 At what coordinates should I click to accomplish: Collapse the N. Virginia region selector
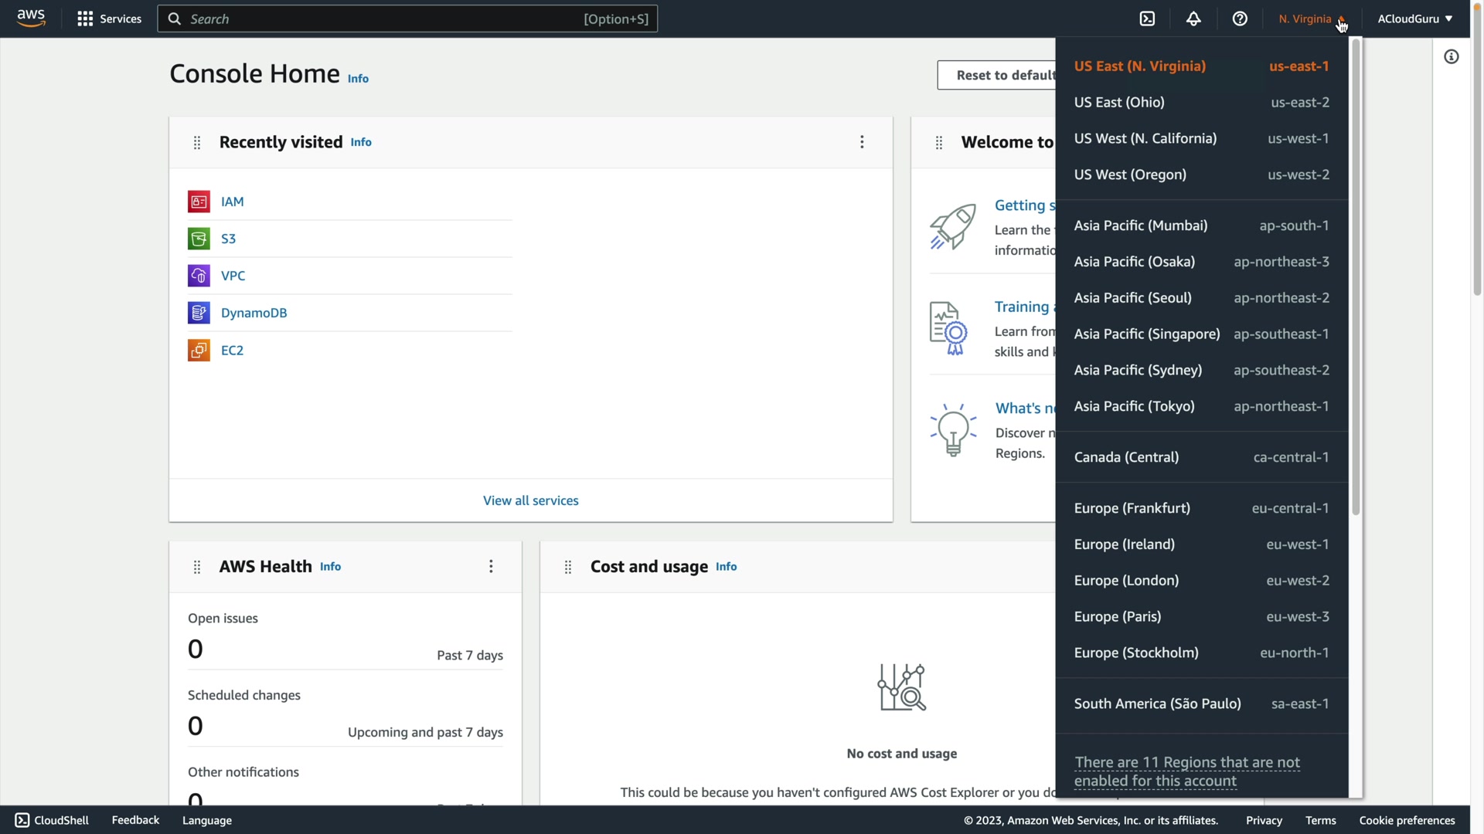(1312, 19)
